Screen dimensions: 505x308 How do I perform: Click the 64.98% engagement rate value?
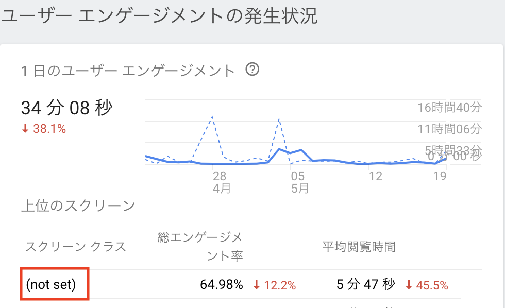(222, 285)
